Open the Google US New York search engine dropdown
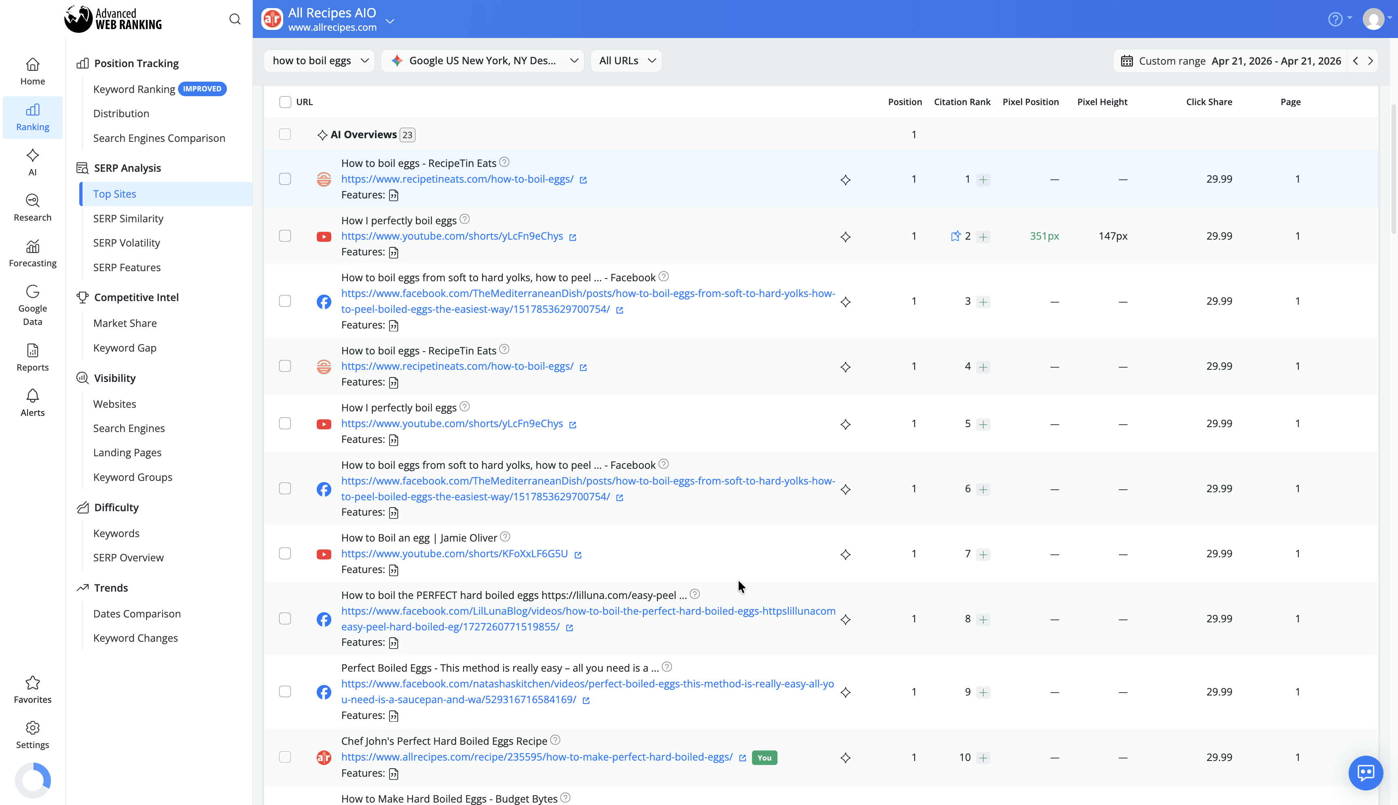The height and width of the screenshot is (805, 1398). pyautogui.click(x=482, y=60)
